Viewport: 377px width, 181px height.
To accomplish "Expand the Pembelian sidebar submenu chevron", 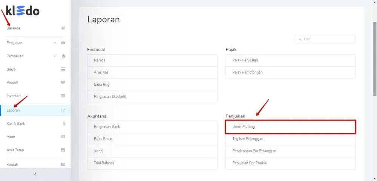I will 55,56.
